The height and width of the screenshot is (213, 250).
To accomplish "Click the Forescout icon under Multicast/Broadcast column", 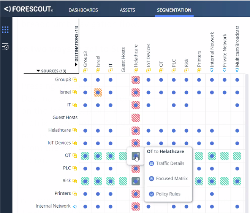I will [237, 70].
